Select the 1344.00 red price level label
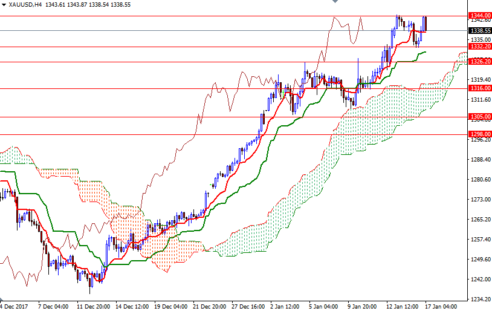492x311 pixels. click(x=479, y=15)
